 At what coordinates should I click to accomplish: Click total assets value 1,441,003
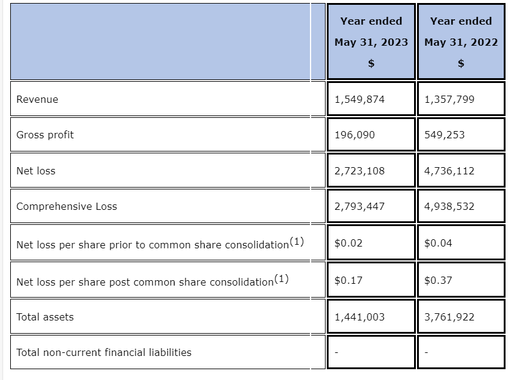coord(359,317)
